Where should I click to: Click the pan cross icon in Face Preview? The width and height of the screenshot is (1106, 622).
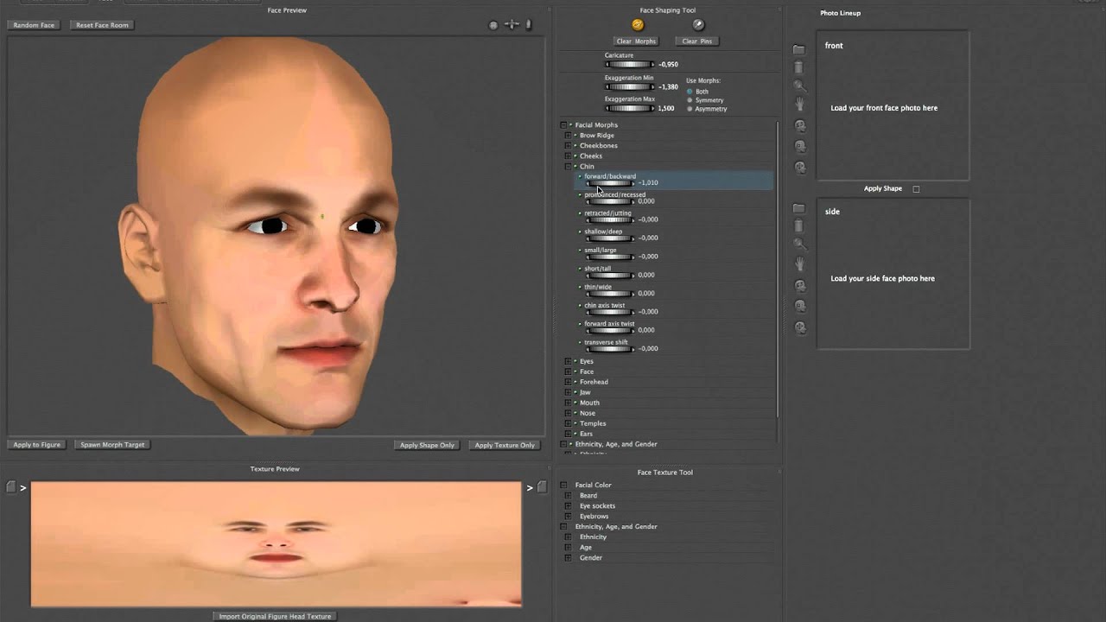pyautogui.click(x=512, y=25)
